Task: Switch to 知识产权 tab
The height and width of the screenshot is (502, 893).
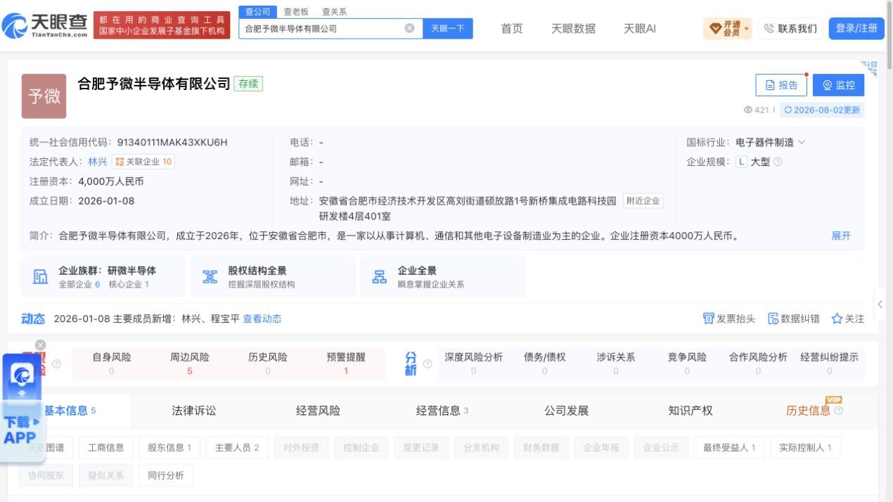Action: (690, 411)
